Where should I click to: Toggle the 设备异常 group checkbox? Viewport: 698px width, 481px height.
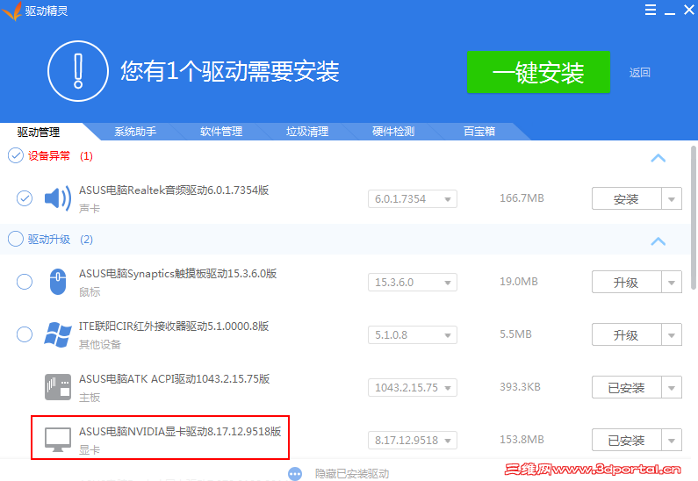coord(16,155)
